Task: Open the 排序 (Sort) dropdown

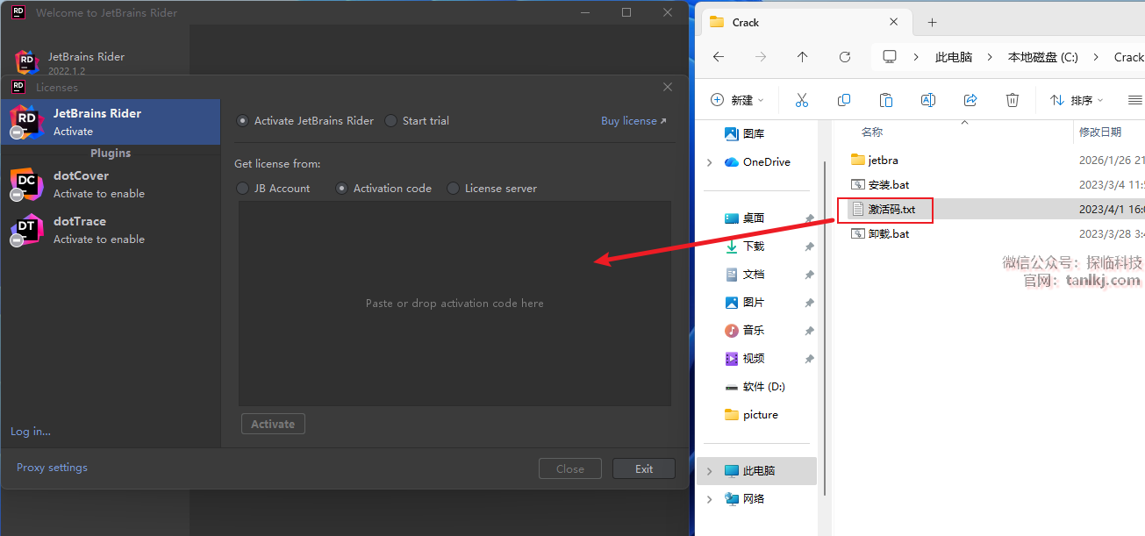Action: click(x=1077, y=100)
